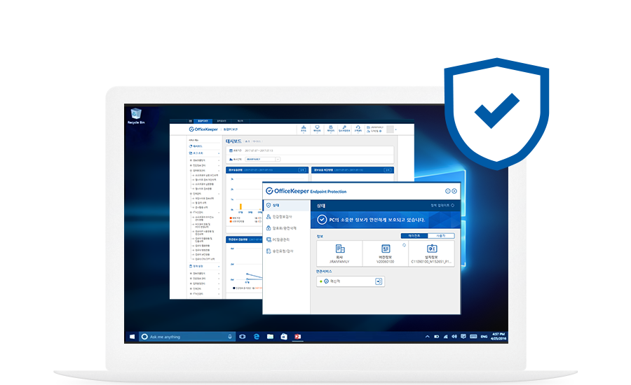This screenshot has width=631, height=385.
Task: Select the 상태 shield icon in sidebar
Action: coord(268,206)
